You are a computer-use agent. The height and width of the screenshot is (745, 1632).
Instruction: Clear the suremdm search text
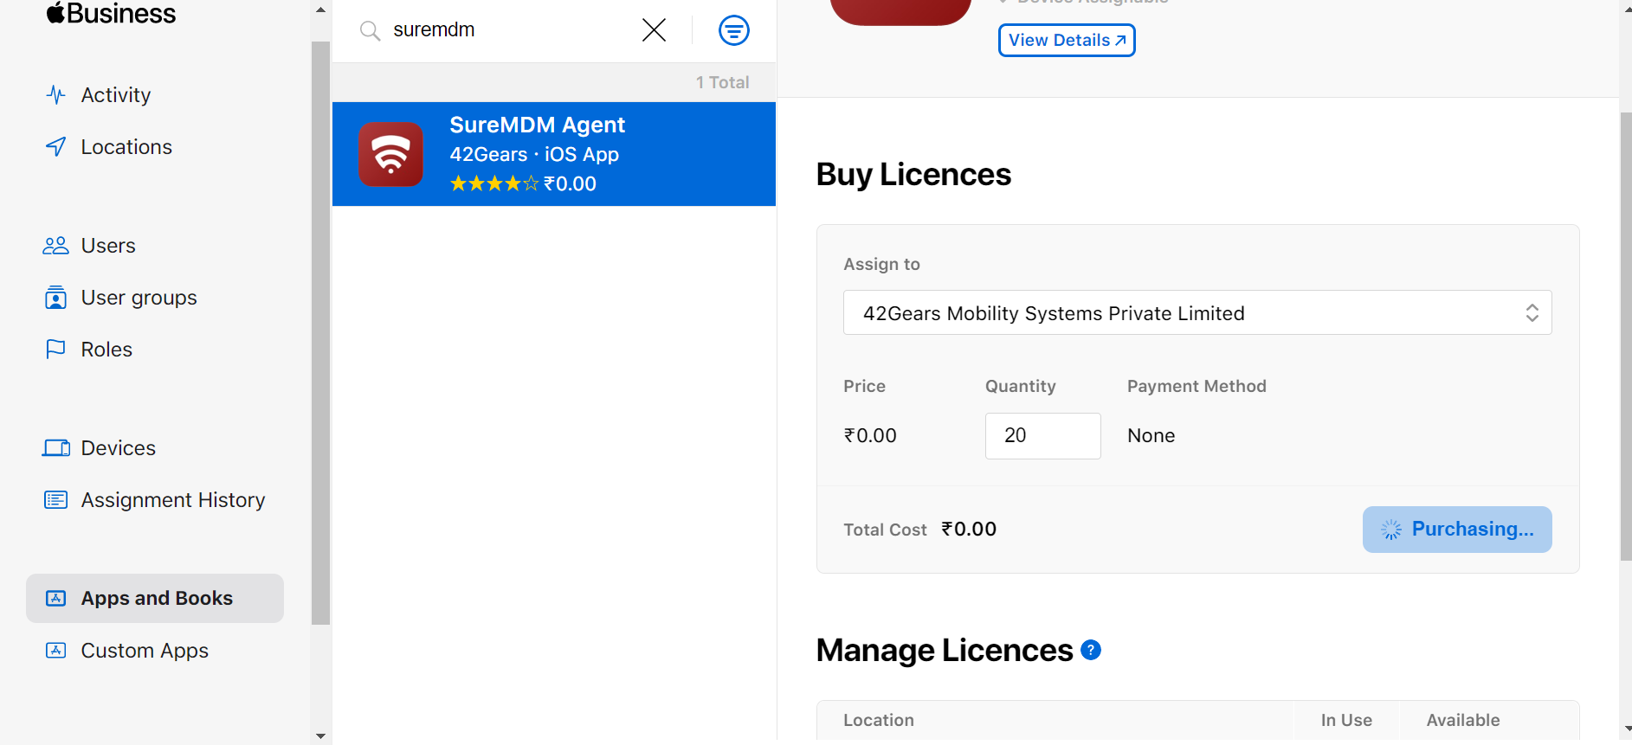tap(654, 30)
